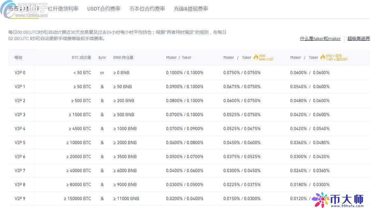Click the ≥ 150000 BTC volume cell
The image size is (371, 208).
[77, 198]
